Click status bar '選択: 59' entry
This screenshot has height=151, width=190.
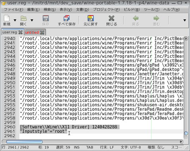(63, 147)
